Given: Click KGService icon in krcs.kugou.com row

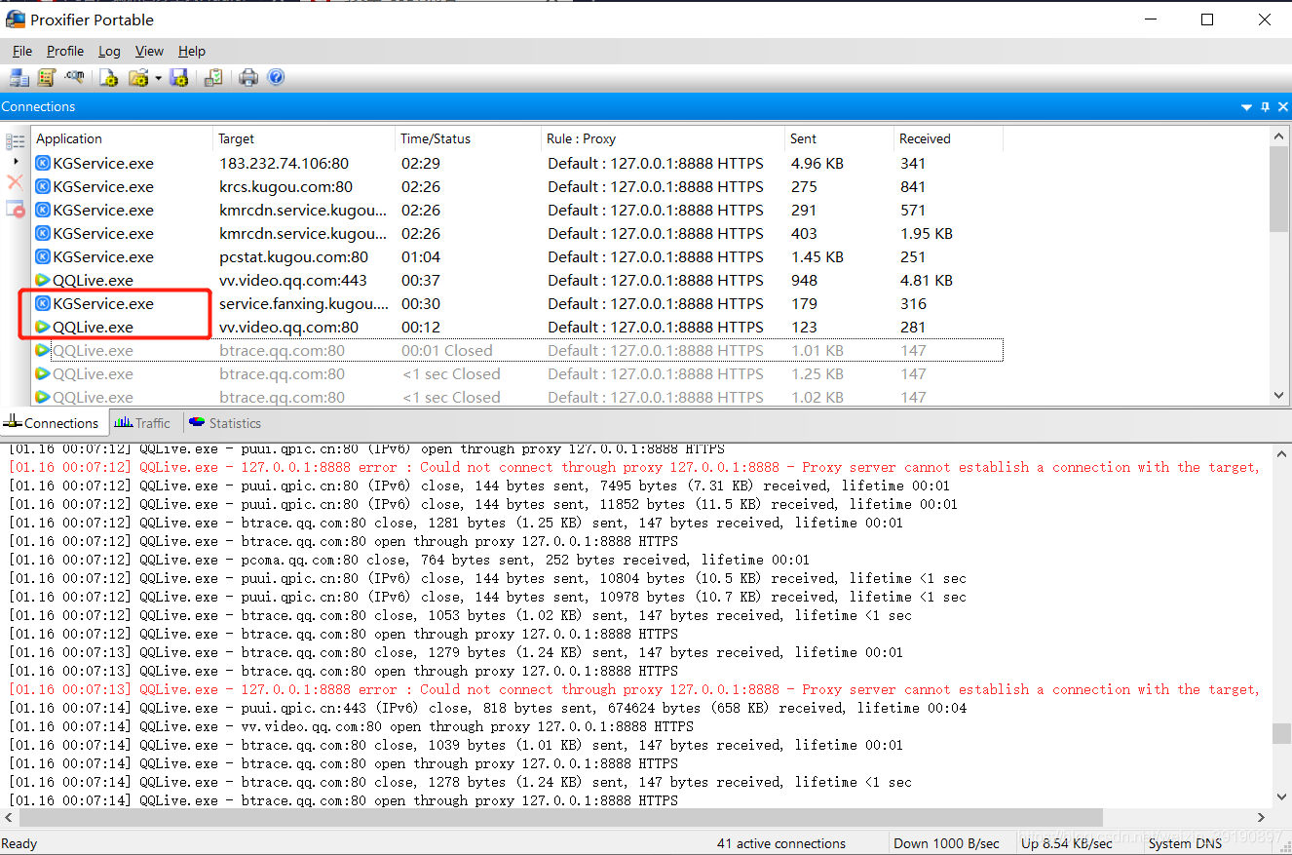Looking at the screenshot, I should point(43,186).
